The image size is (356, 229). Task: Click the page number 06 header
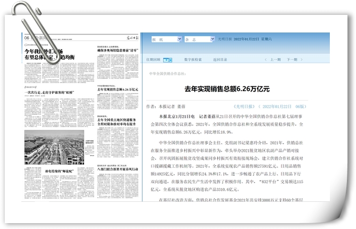[26, 38]
